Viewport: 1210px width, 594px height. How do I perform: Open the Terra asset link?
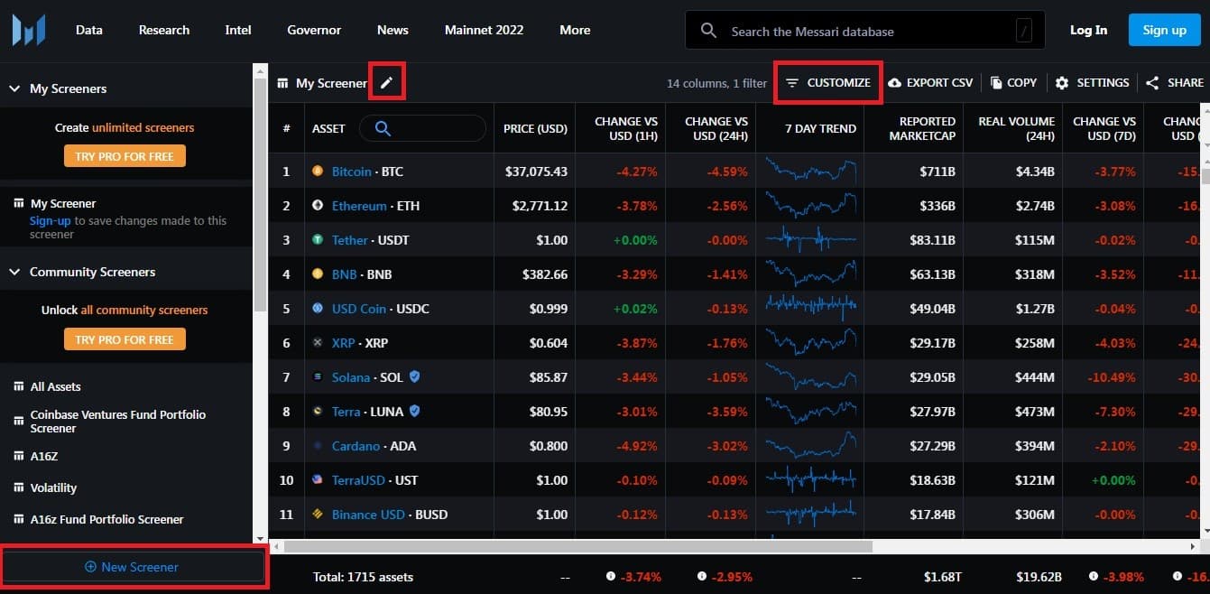pyautogui.click(x=346, y=411)
